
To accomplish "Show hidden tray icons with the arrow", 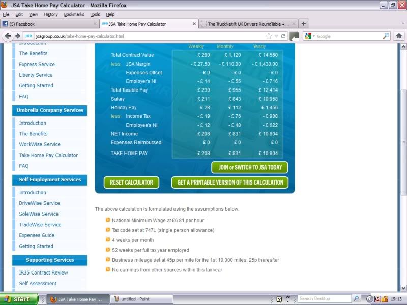I will (369, 299).
